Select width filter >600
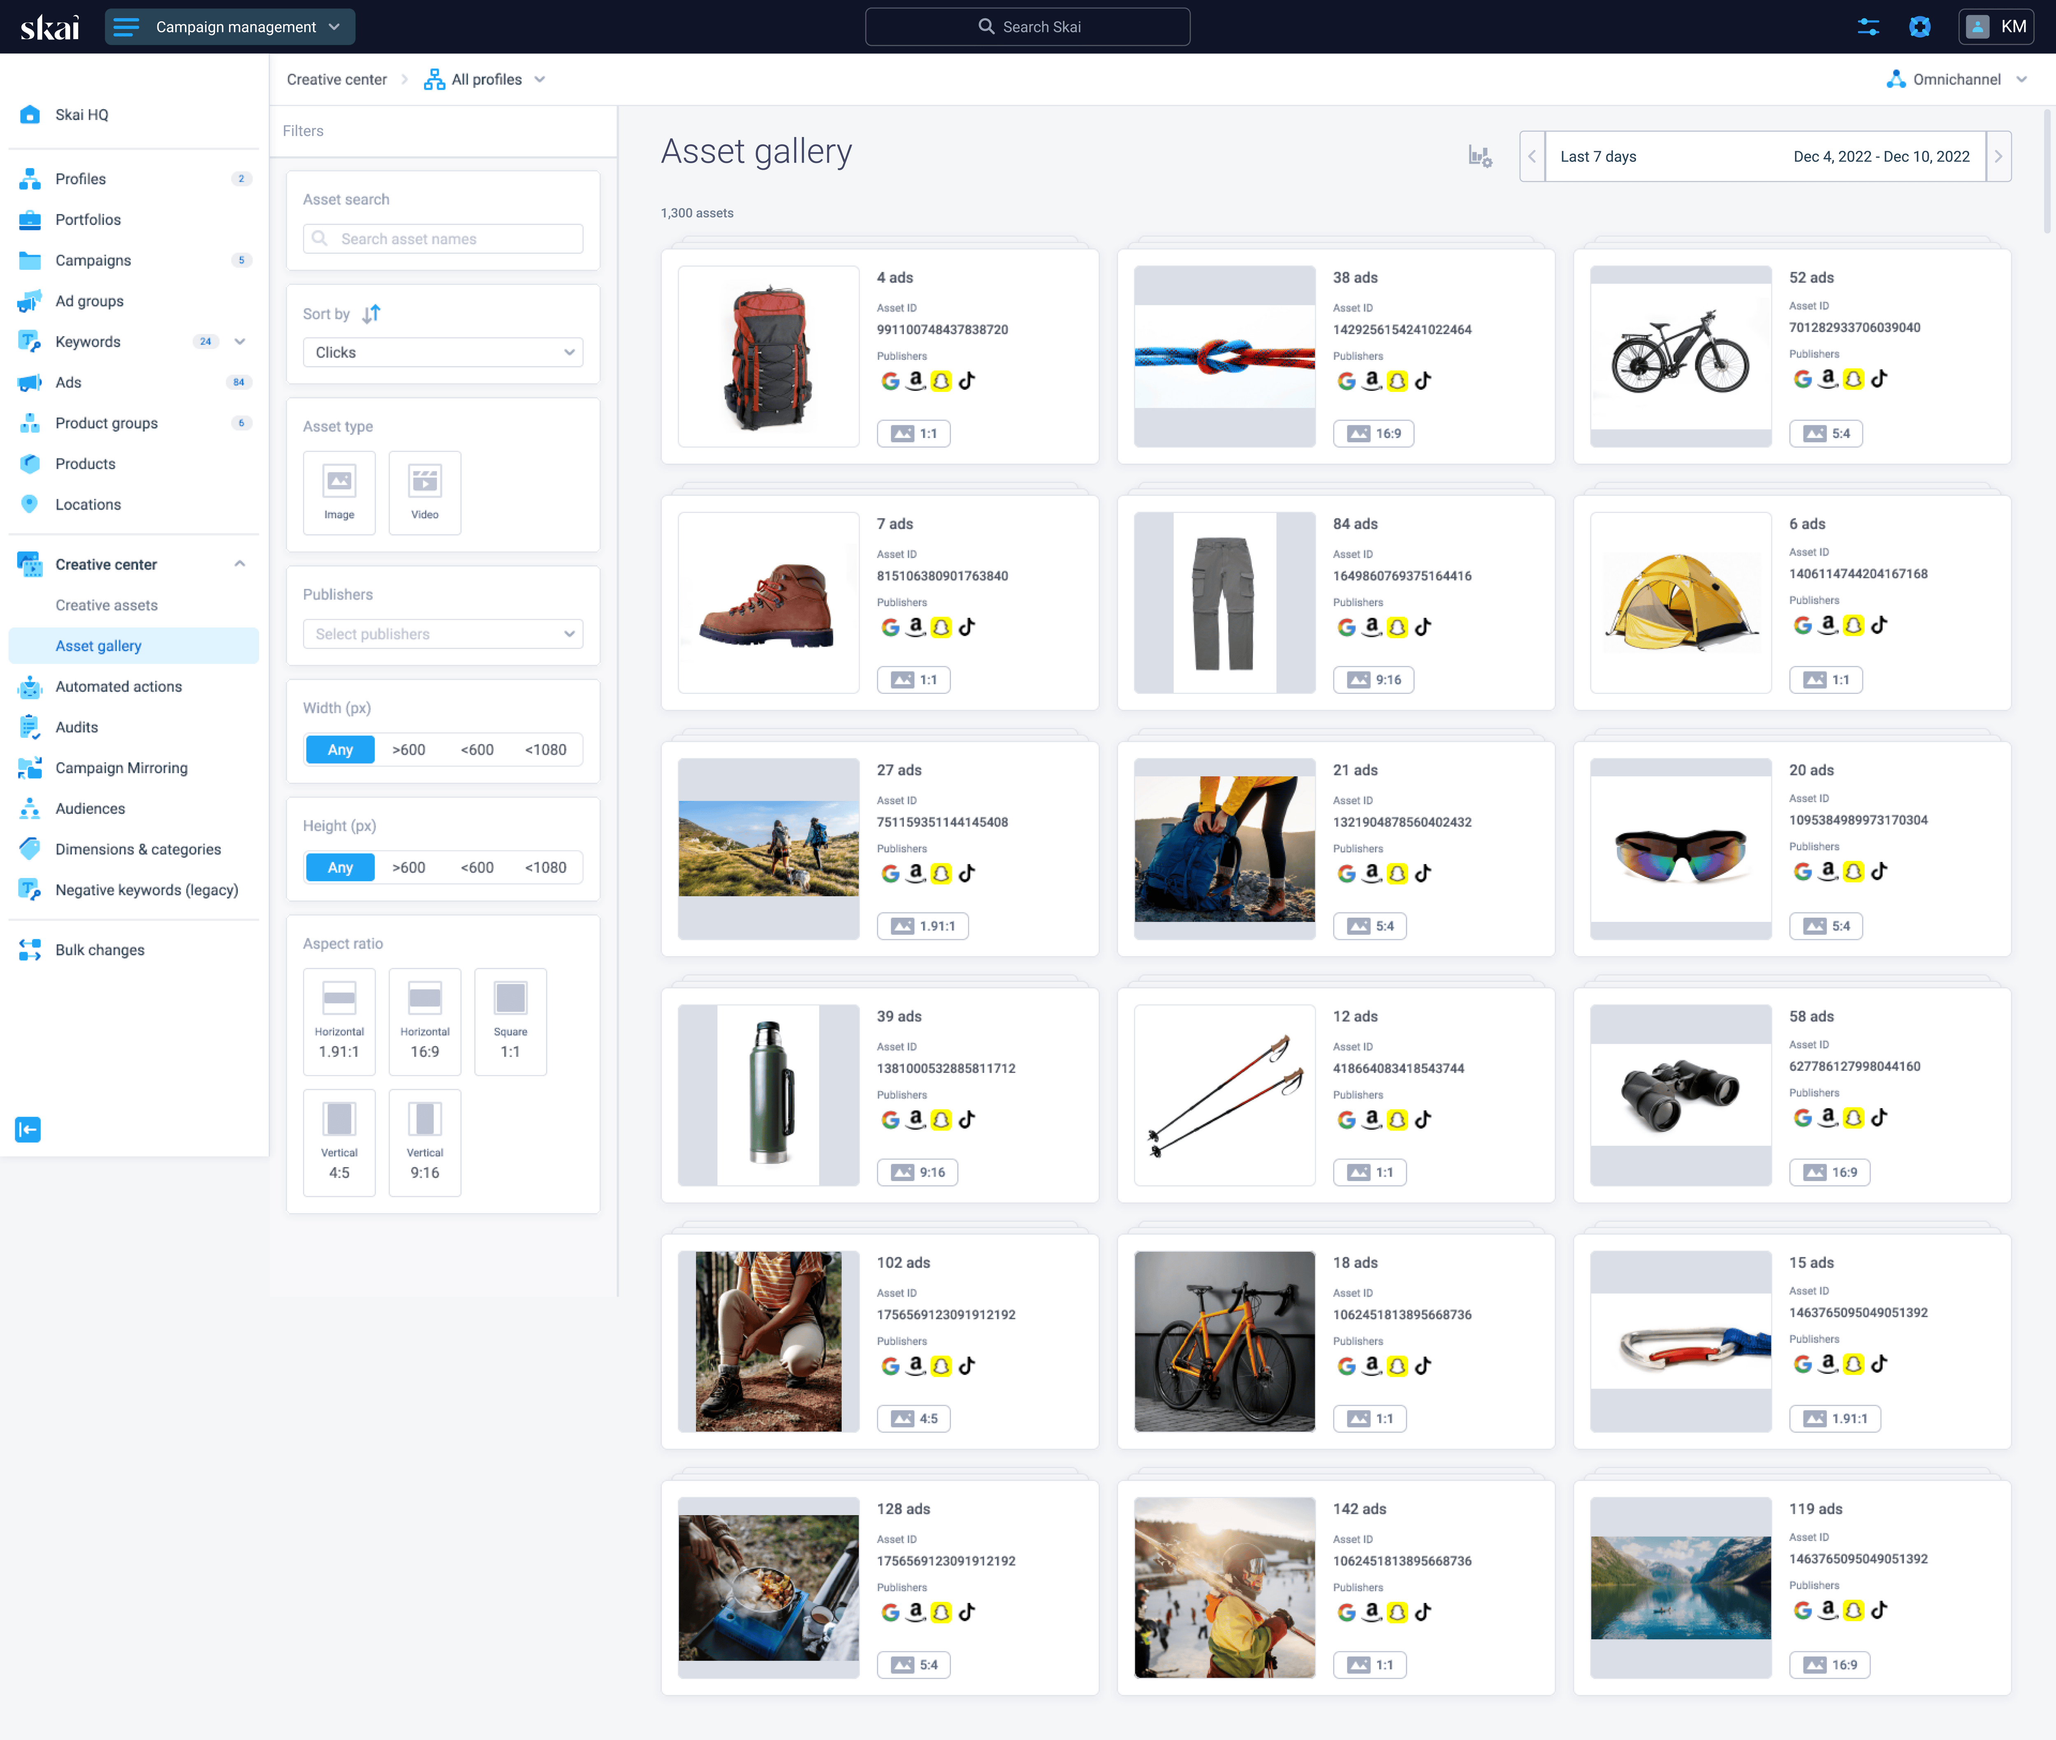The image size is (2056, 1740). coord(408,750)
